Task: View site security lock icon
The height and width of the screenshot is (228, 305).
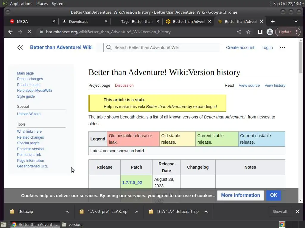Action: 41,32
